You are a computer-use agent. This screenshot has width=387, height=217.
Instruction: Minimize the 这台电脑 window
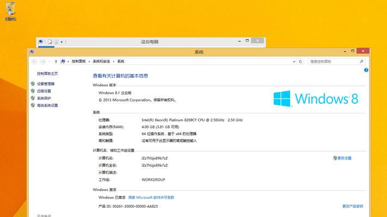[239, 41]
